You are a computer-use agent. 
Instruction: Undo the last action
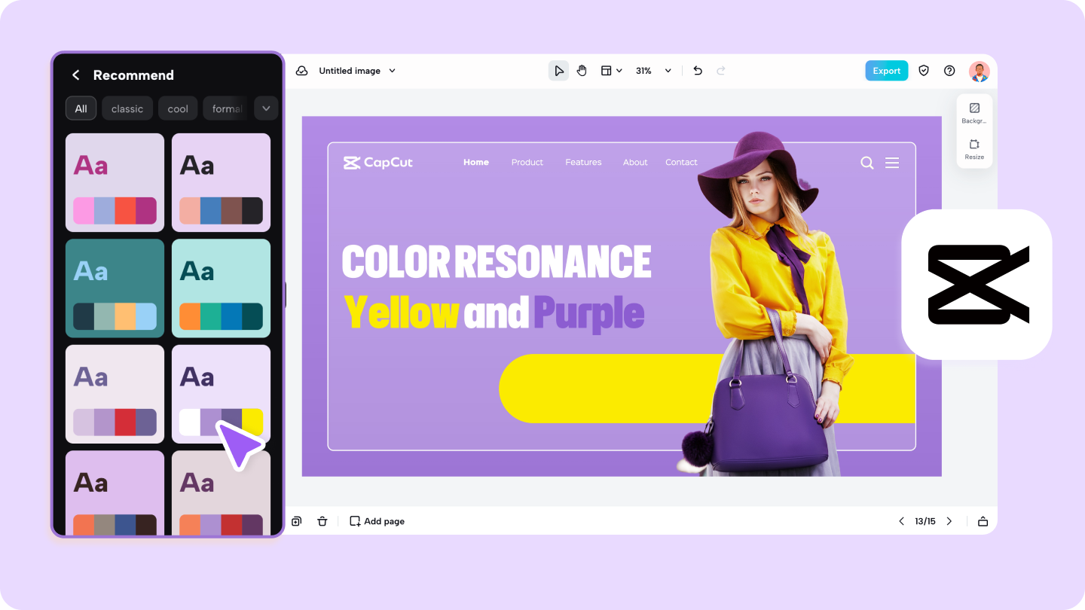click(x=697, y=70)
